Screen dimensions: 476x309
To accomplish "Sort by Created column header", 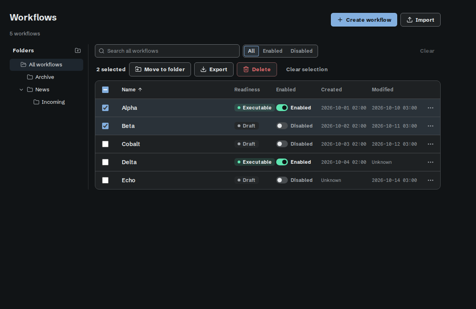I will (x=332, y=90).
